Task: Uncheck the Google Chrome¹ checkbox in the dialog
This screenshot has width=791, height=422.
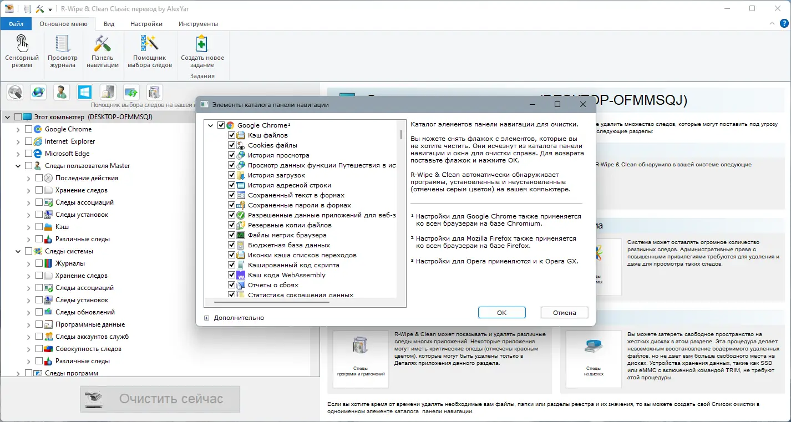Action: click(x=221, y=125)
